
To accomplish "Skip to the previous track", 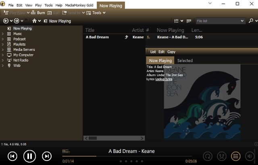I will pyautogui.click(x=12, y=156).
